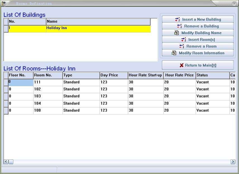This screenshot has width=239, height=174.
Task: Select the row selector for room 108
Action: pyautogui.click(x=6, y=110)
